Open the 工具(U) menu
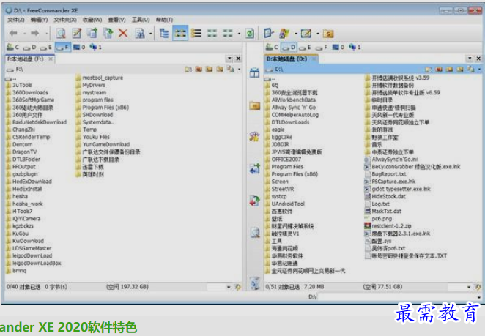Viewport: 485px width, 336px height. (141, 20)
